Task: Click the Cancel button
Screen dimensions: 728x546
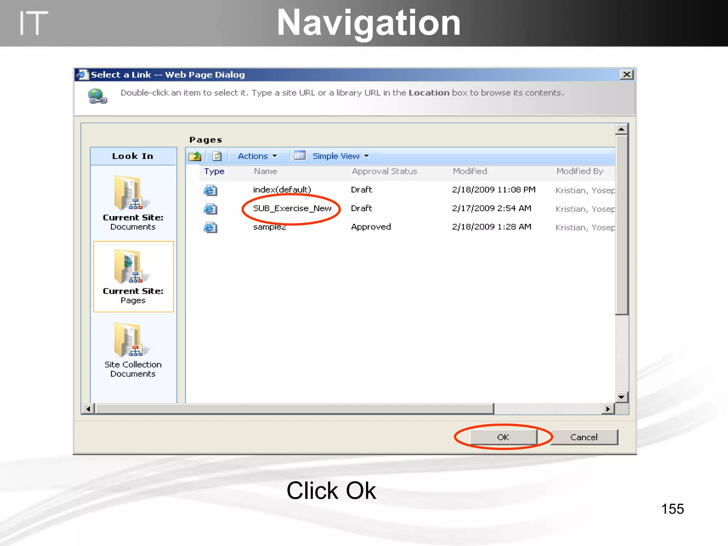Action: [x=584, y=437]
